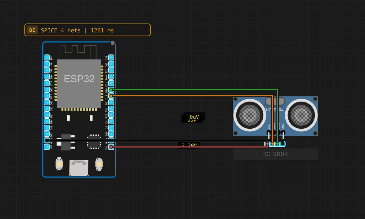Click the ESP32 D33 pin

47,96
